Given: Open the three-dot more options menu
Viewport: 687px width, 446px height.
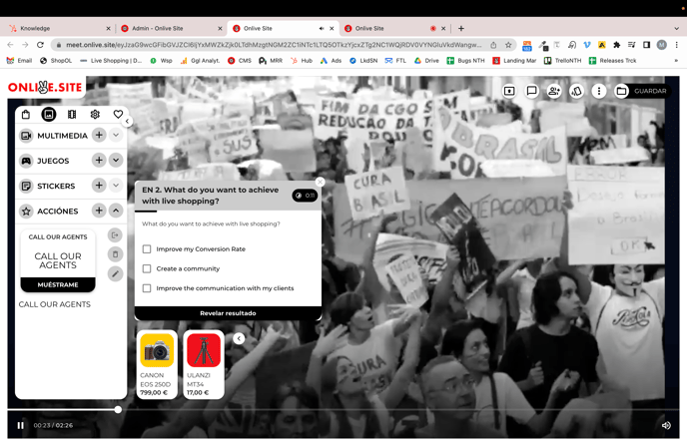Looking at the screenshot, I should (599, 91).
